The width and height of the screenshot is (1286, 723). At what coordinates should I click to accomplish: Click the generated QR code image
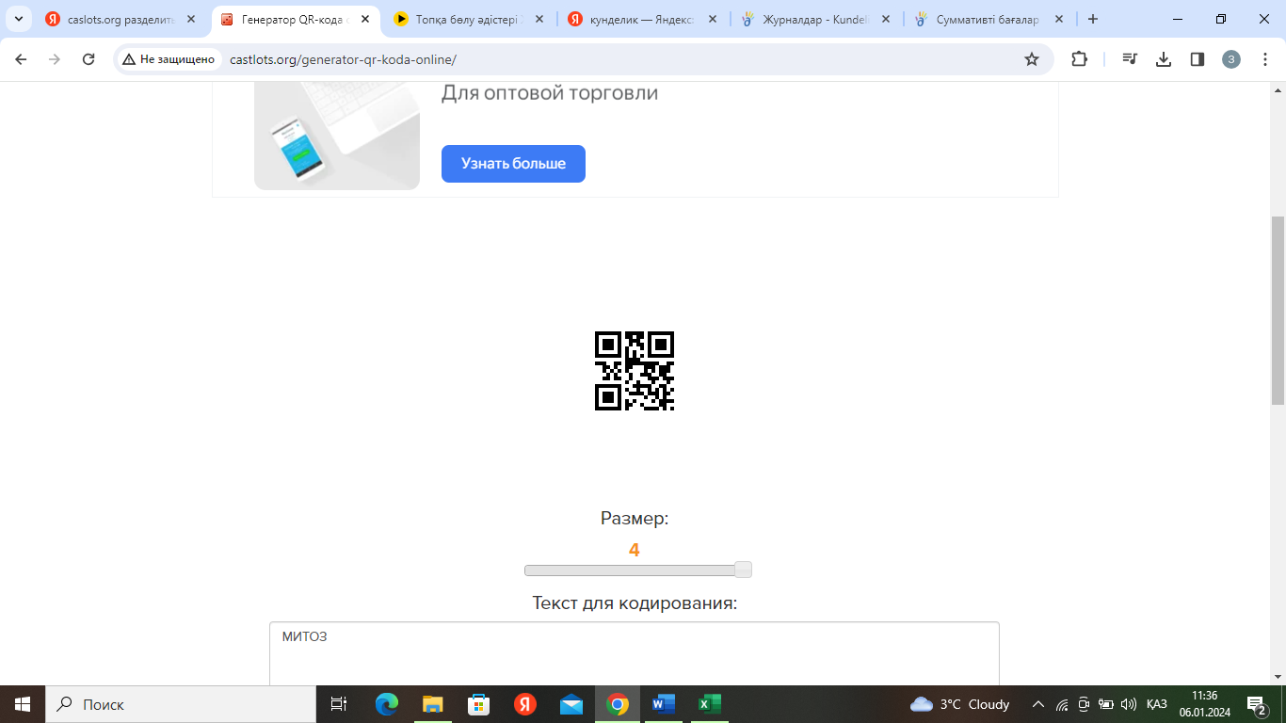pos(635,371)
